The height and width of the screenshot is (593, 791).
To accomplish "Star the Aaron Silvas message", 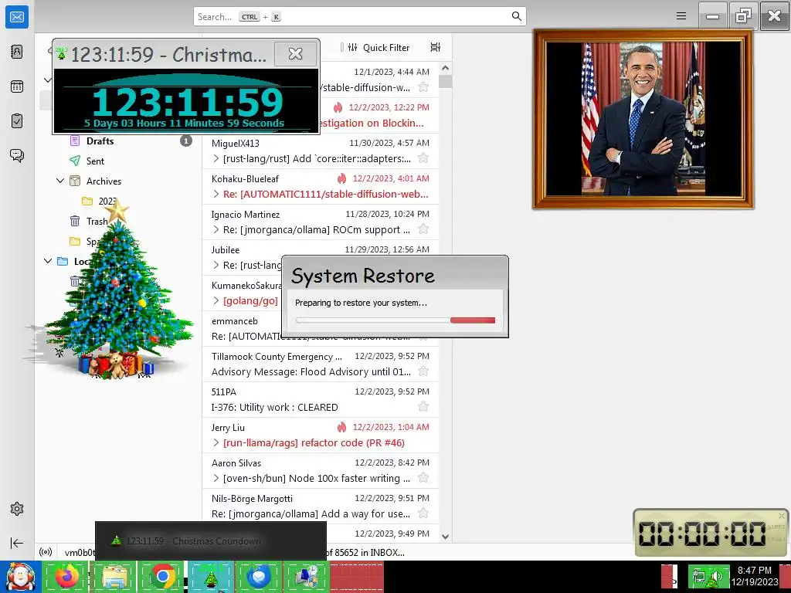I will pyautogui.click(x=423, y=478).
